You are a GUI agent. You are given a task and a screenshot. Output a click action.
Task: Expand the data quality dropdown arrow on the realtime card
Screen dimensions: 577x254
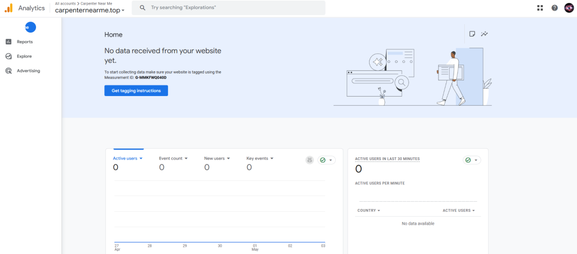point(476,160)
